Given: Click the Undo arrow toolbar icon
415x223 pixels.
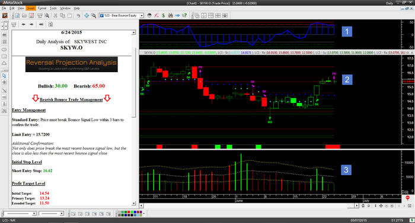Looking at the screenshot, I should pos(78,15).
